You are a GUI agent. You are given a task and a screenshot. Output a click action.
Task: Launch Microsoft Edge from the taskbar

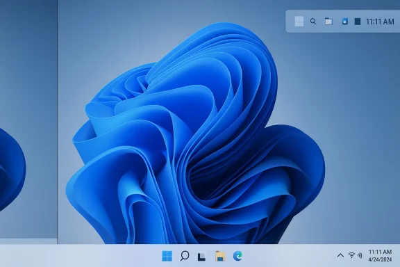pyautogui.click(x=237, y=256)
